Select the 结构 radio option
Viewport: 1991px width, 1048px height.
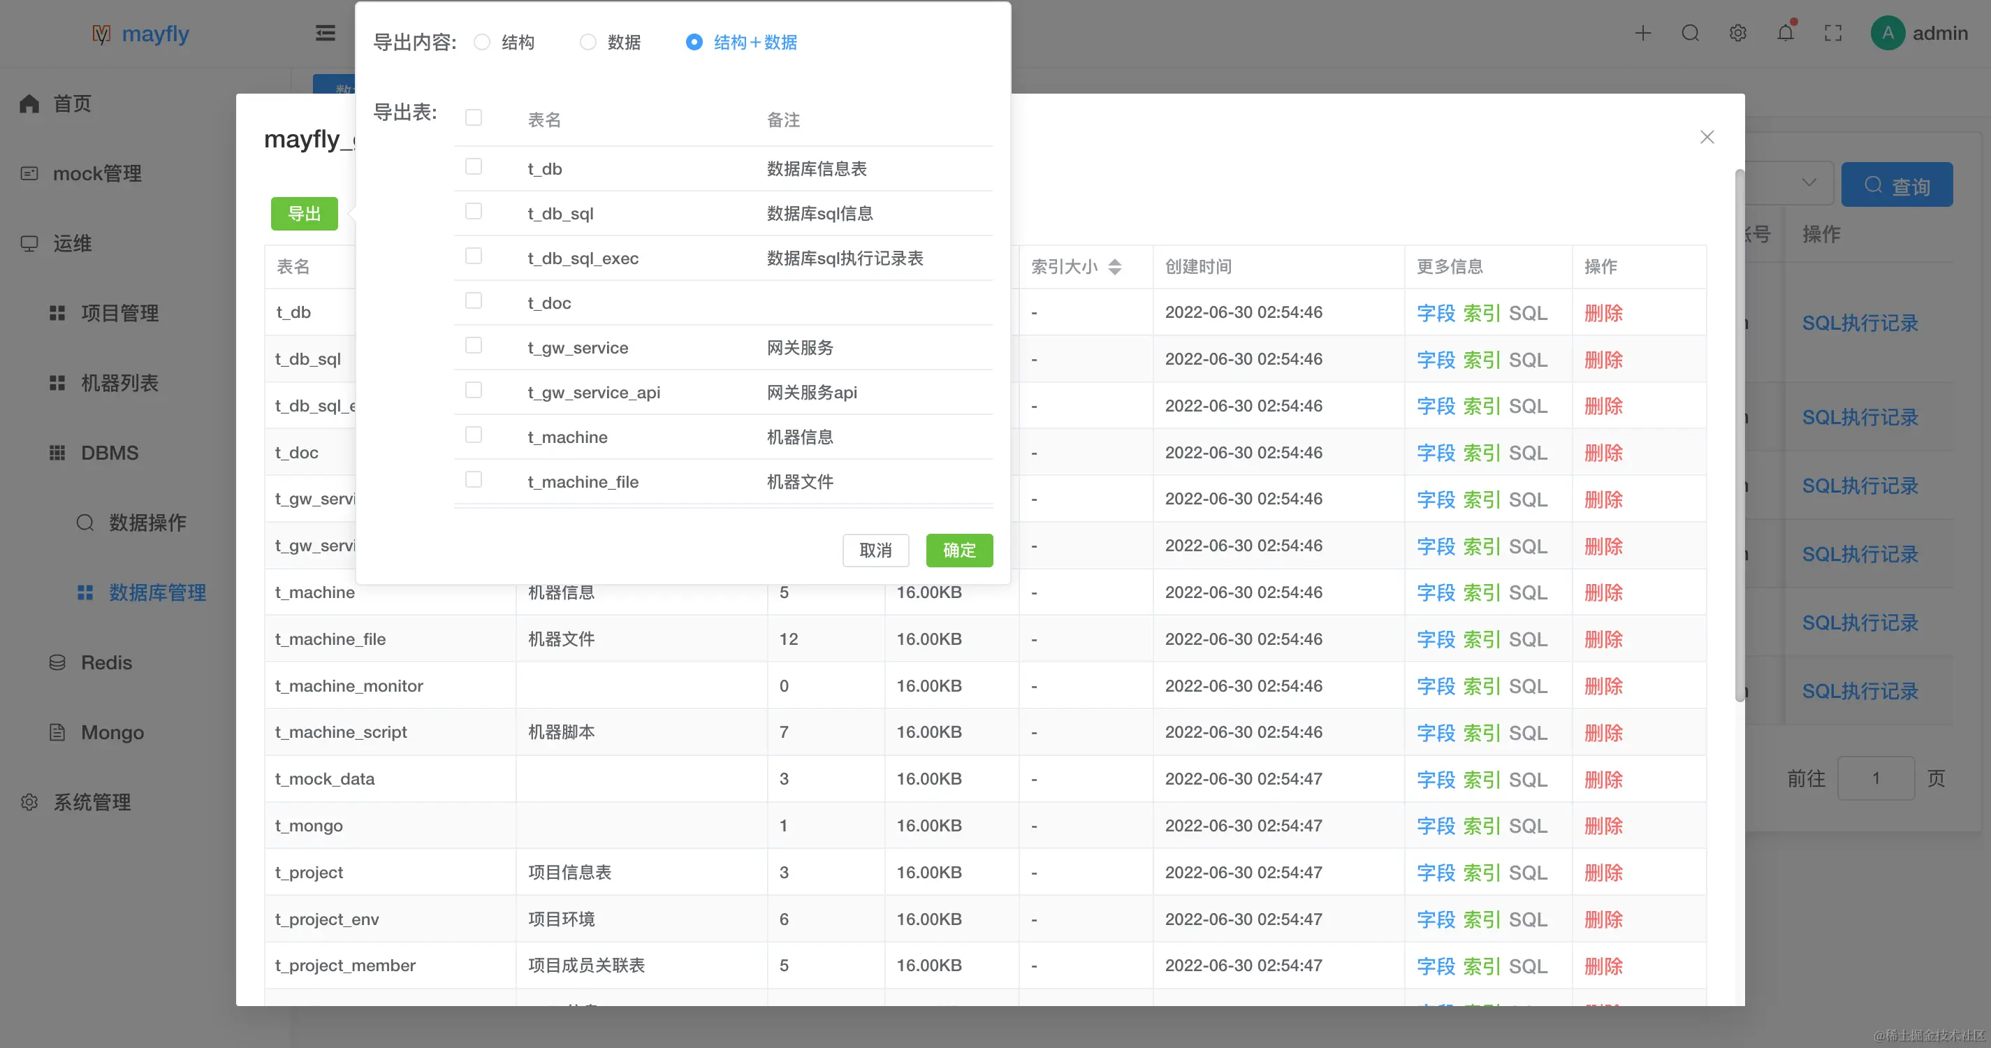pyautogui.click(x=482, y=43)
